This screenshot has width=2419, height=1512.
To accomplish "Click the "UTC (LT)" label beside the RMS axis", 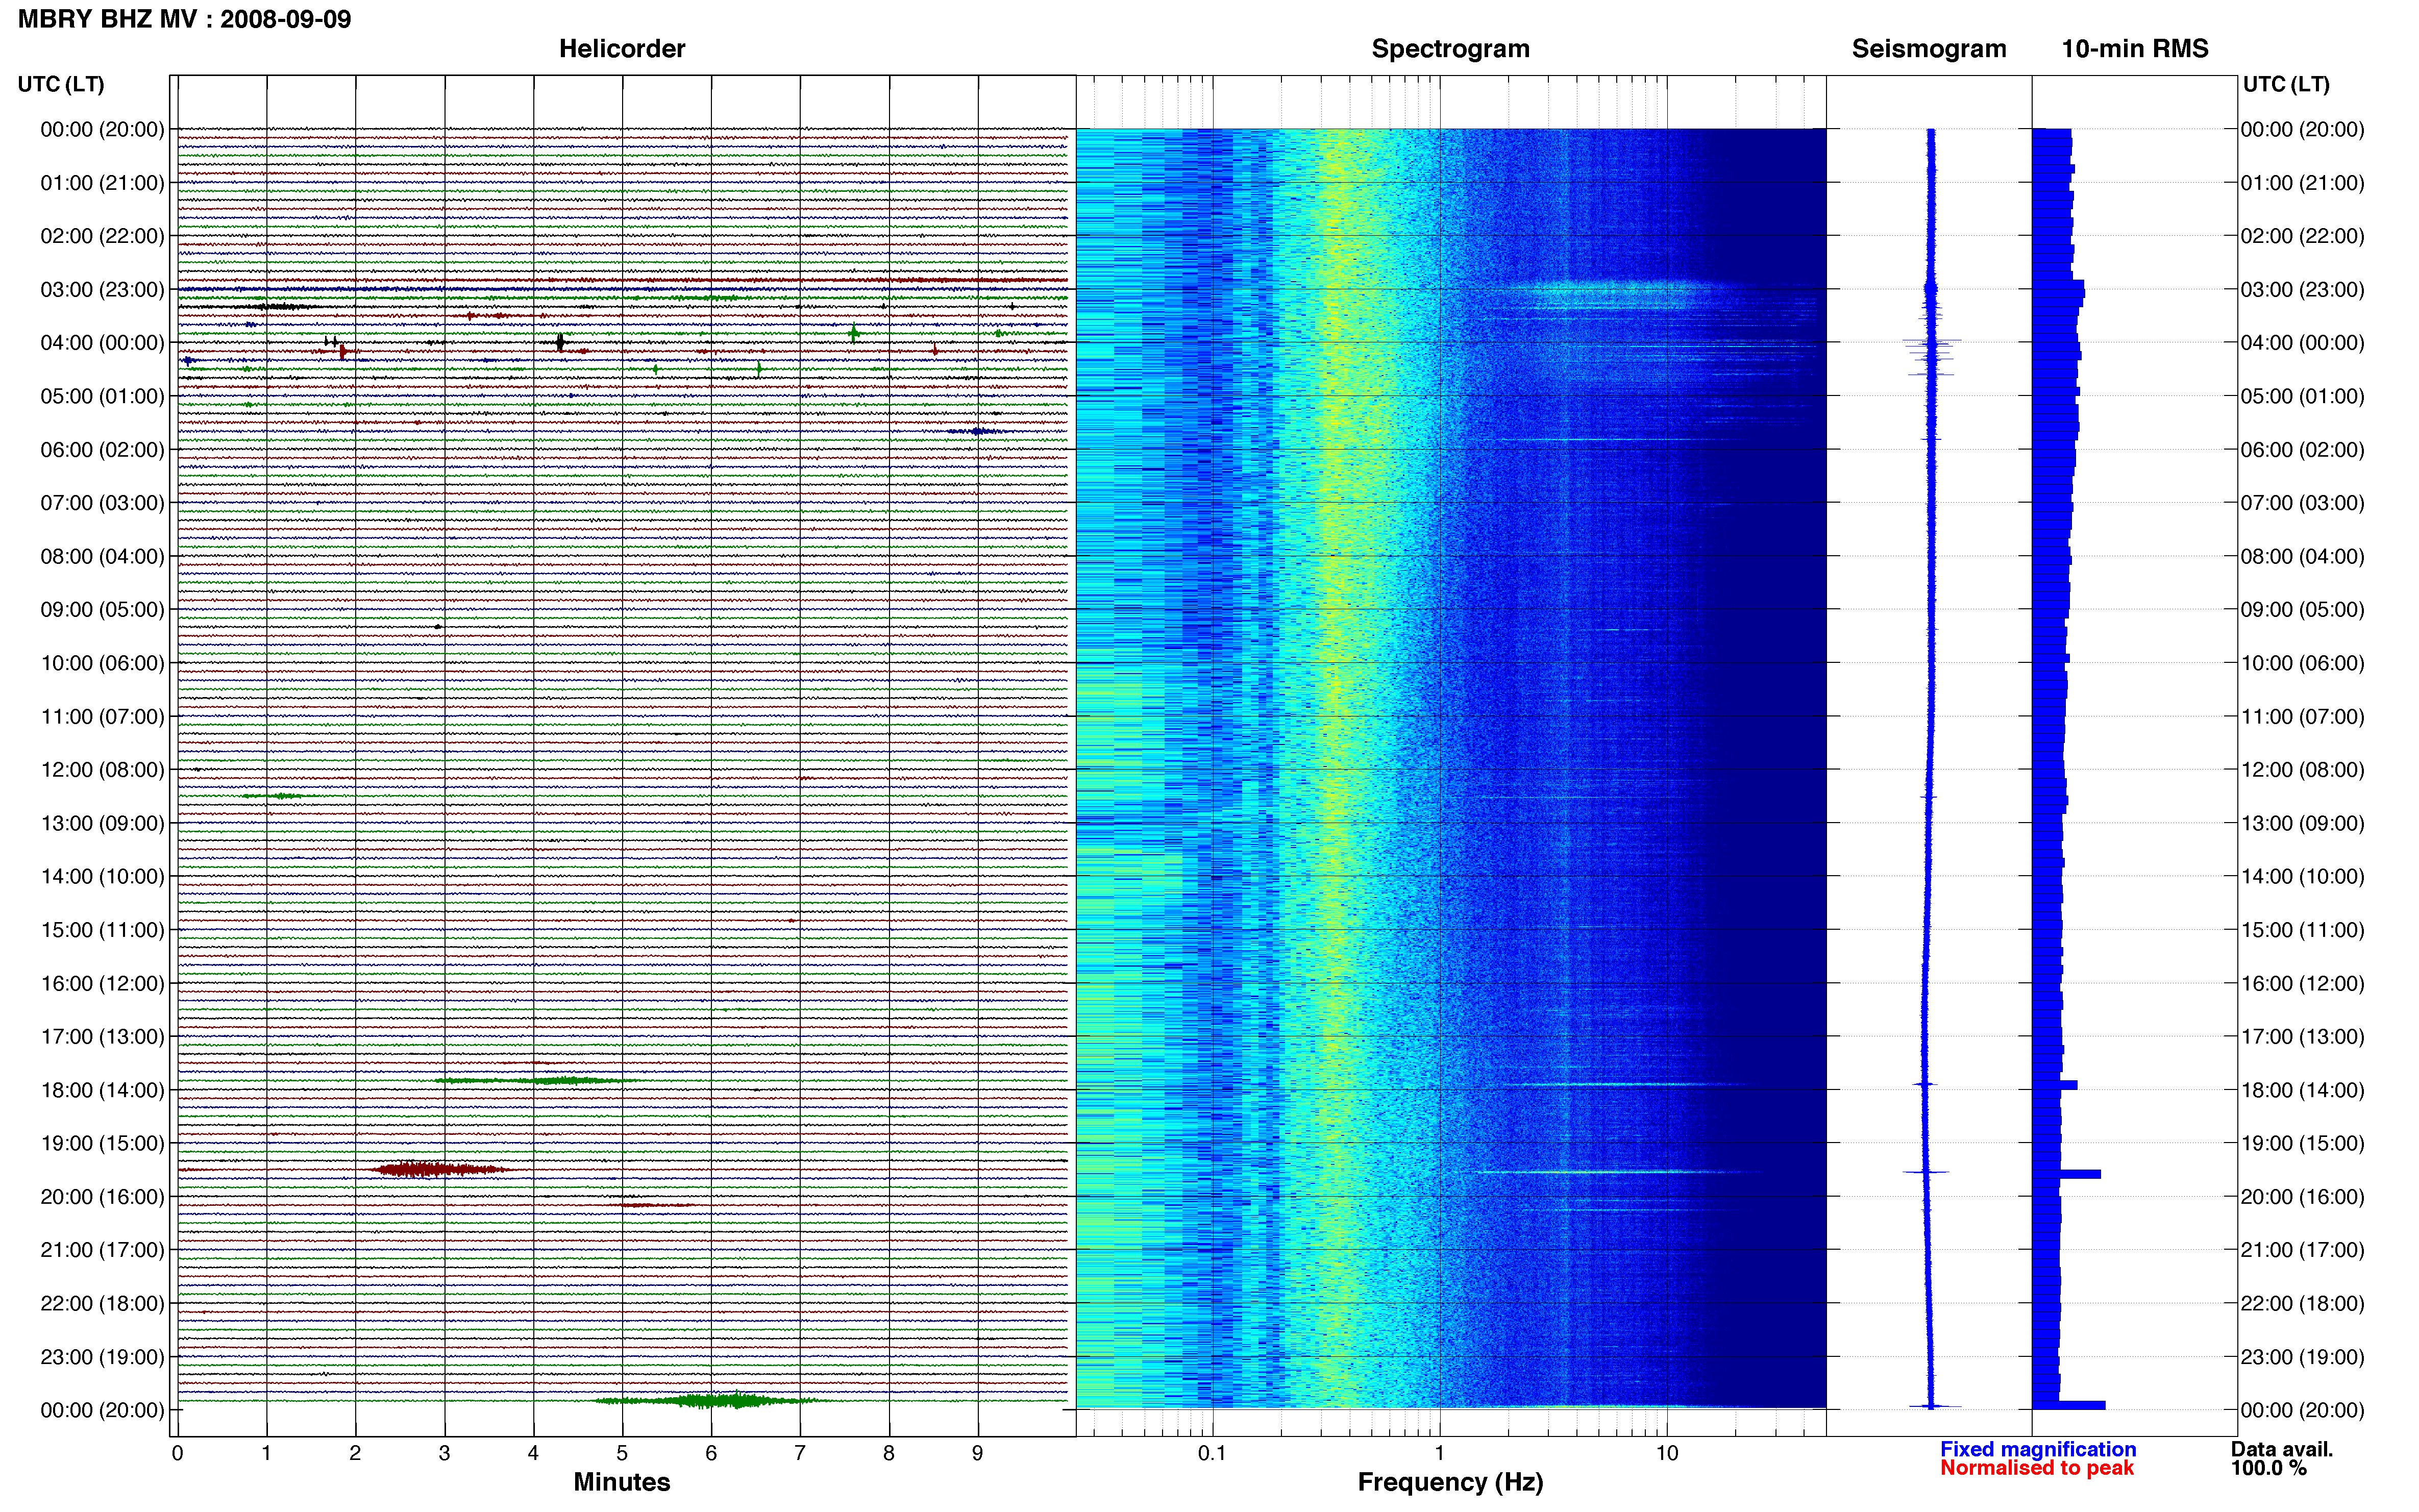I will coord(2286,84).
